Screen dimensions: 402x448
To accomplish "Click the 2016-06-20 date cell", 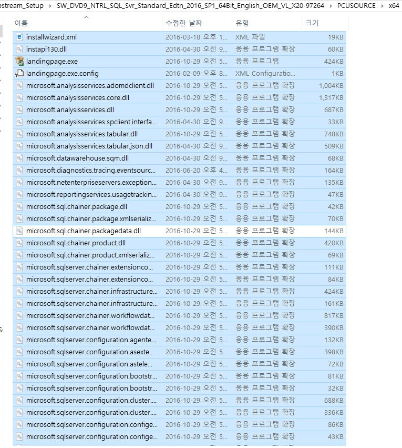I will click(x=197, y=170).
